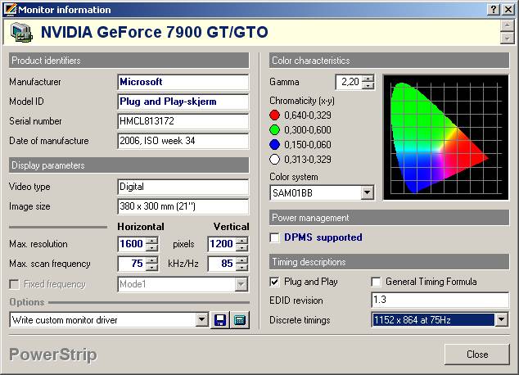
Task: Click the Power management section header
Action: (x=389, y=218)
